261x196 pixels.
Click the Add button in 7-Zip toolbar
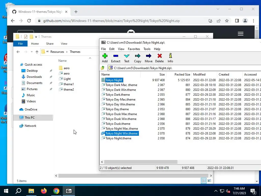[x=105, y=58]
